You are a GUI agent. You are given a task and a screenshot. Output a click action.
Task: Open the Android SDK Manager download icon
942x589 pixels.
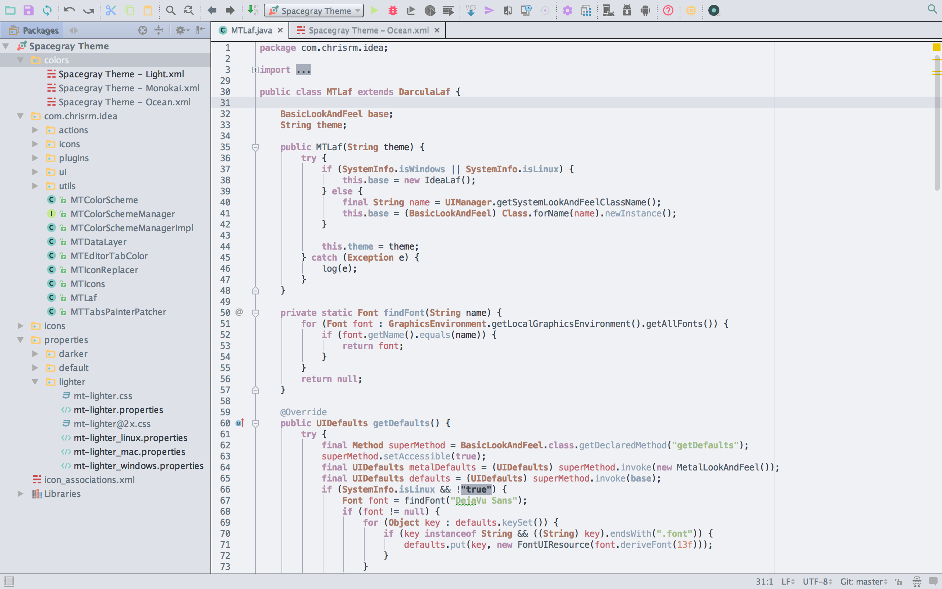[627, 11]
